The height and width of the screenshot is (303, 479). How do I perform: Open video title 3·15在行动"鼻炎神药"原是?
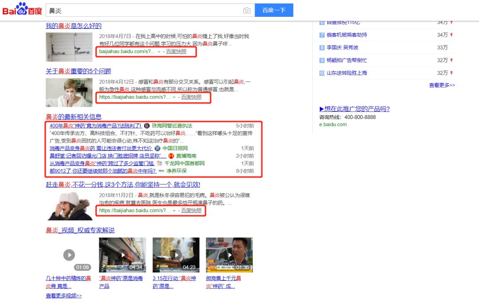[x=174, y=282]
